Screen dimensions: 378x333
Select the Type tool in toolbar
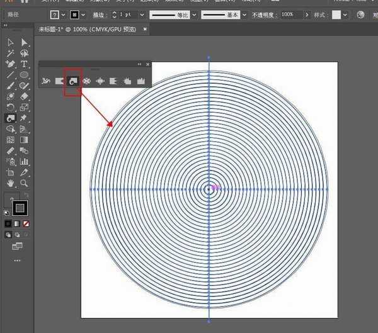pyautogui.click(x=24, y=64)
